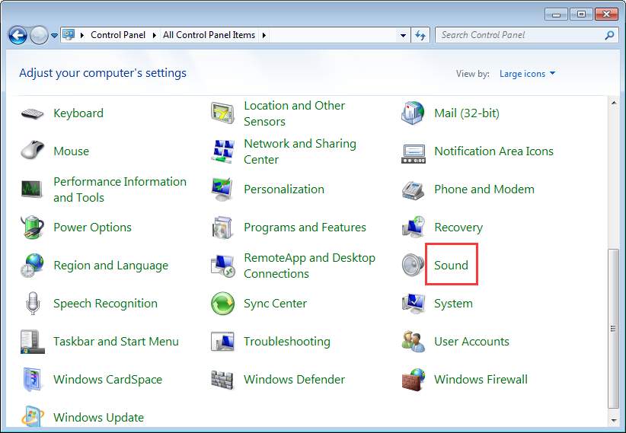Viewport: 626px width, 433px height.
Task: Open the Sound speaker icon
Action: coord(413,265)
